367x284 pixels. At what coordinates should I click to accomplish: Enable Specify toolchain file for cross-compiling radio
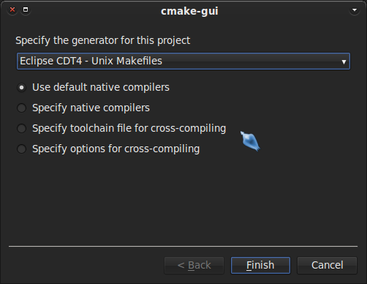point(21,128)
